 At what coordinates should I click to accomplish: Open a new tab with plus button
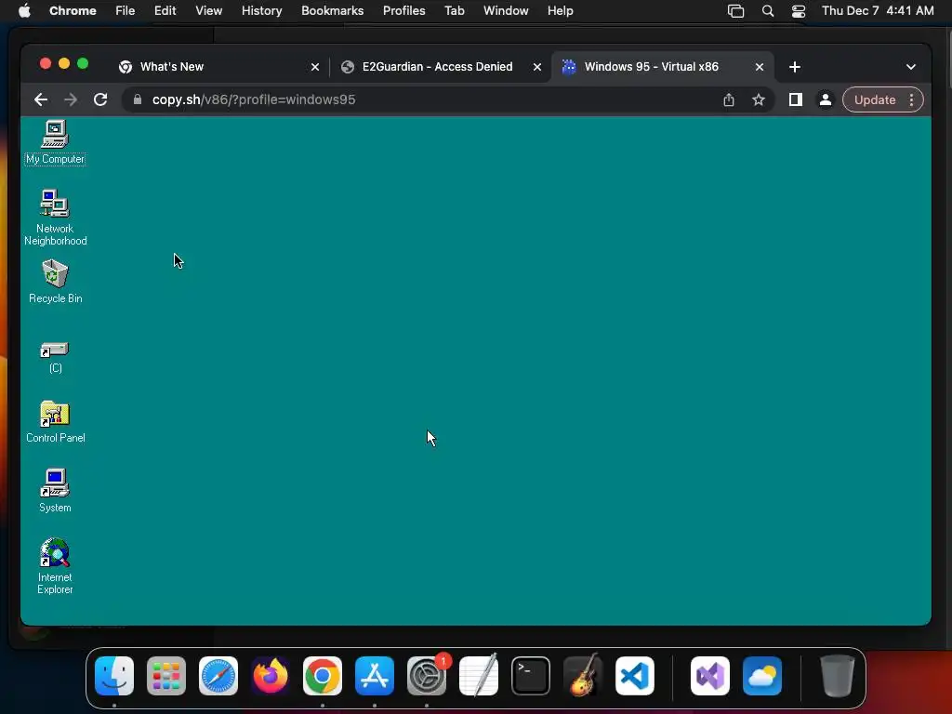tap(795, 67)
